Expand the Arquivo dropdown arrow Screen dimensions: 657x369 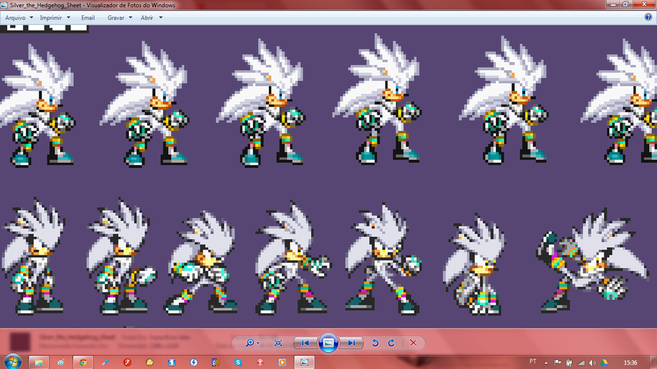click(31, 17)
